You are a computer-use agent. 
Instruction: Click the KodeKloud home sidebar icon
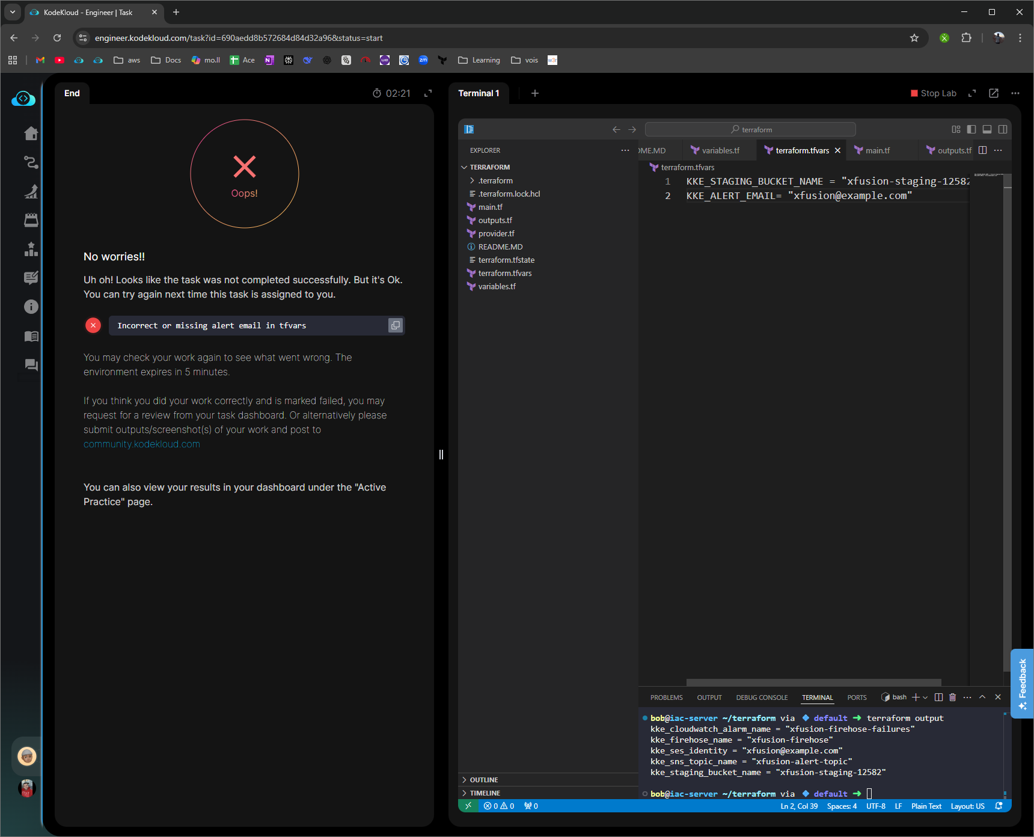coord(31,133)
